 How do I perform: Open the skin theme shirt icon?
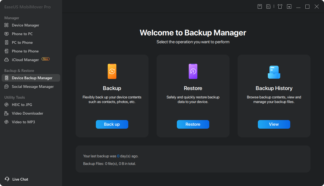280,6
